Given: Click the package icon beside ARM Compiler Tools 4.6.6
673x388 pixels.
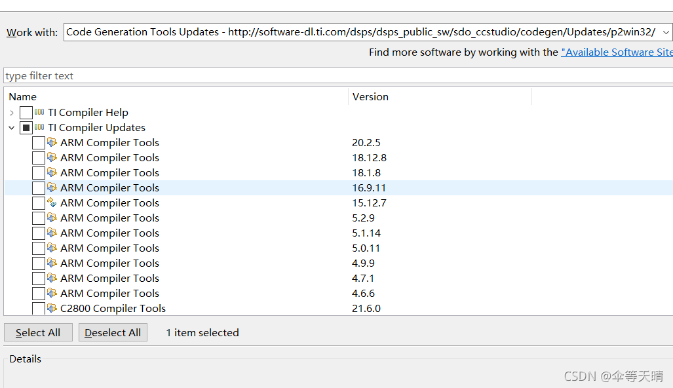Looking at the screenshot, I should (52, 293).
